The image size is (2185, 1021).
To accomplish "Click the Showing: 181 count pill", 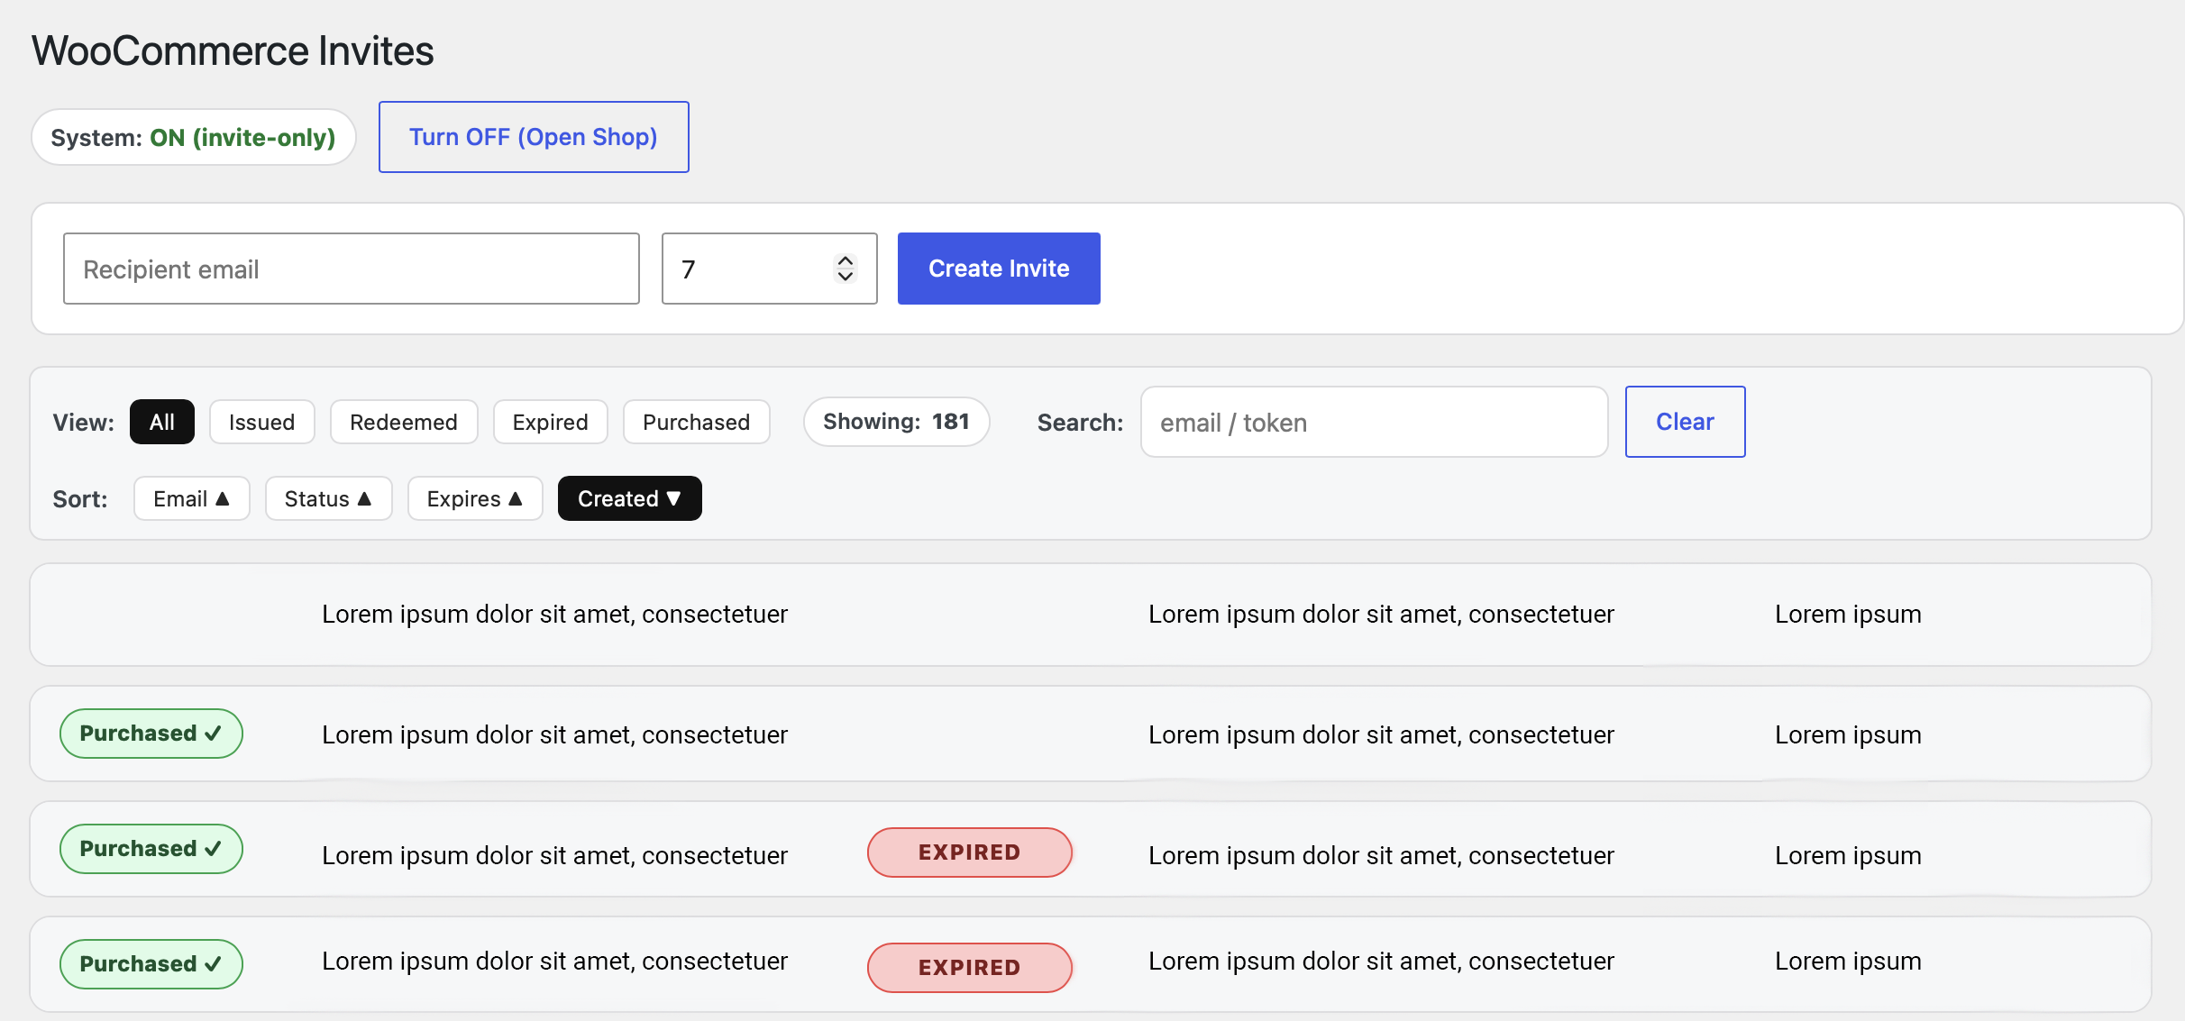I will [896, 422].
